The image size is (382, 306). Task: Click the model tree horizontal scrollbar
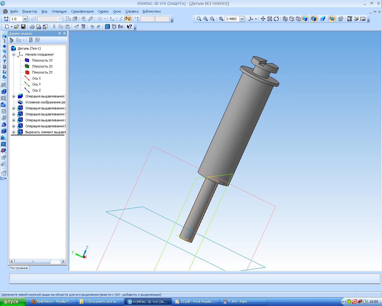click(33, 261)
